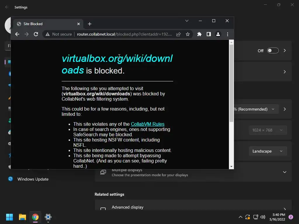Screen dimensions: 299x224
Task: Expand the chevron next to Off toggle
Action: (285, 51)
